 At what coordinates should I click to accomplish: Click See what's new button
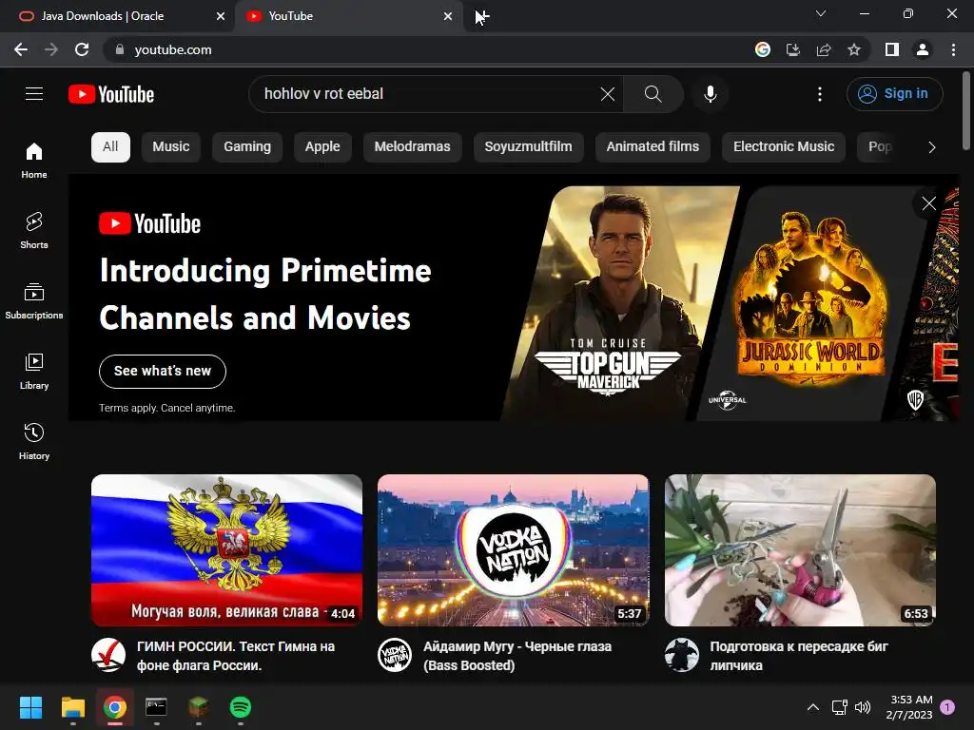pos(163,372)
